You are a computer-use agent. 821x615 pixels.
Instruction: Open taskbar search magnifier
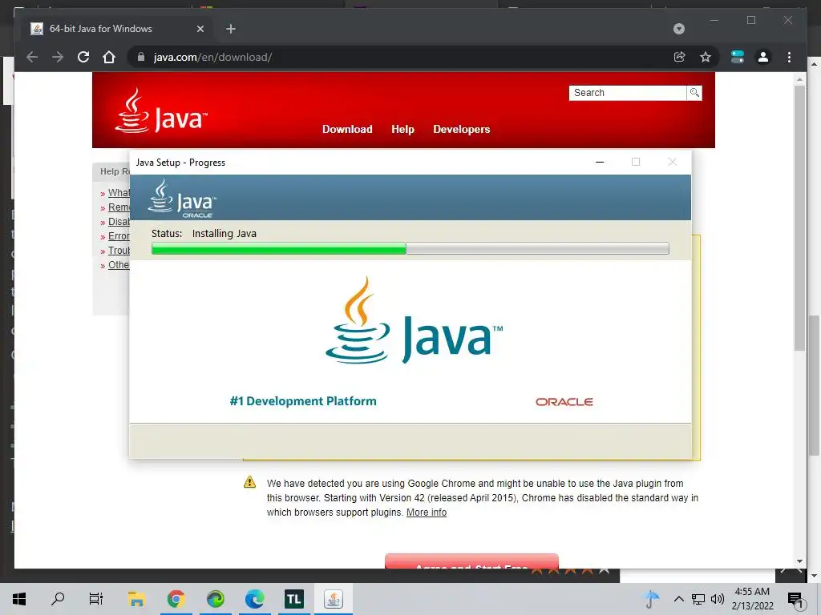point(58,599)
